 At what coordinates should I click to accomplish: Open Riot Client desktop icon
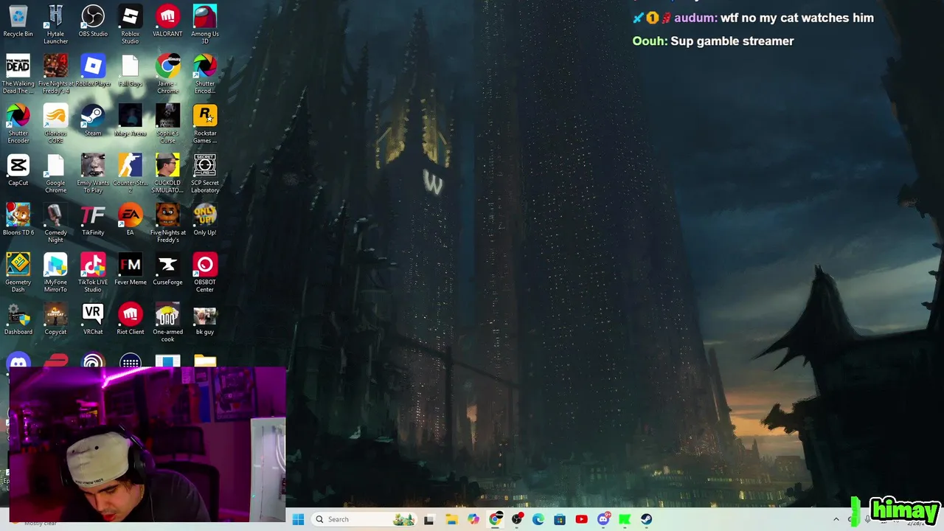130,318
